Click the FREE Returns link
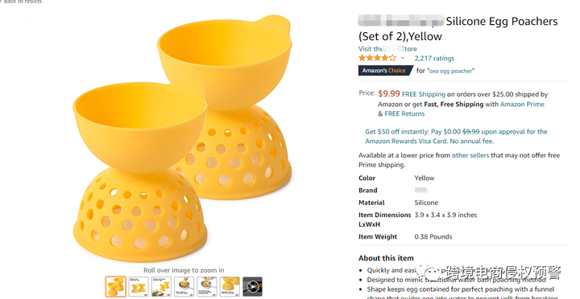This screenshot has width=580, height=299. (404, 113)
